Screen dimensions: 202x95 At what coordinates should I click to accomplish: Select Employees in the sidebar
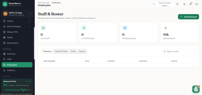pyautogui.click(x=17, y=65)
